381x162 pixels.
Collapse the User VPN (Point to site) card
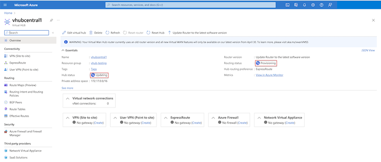pos(115,118)
